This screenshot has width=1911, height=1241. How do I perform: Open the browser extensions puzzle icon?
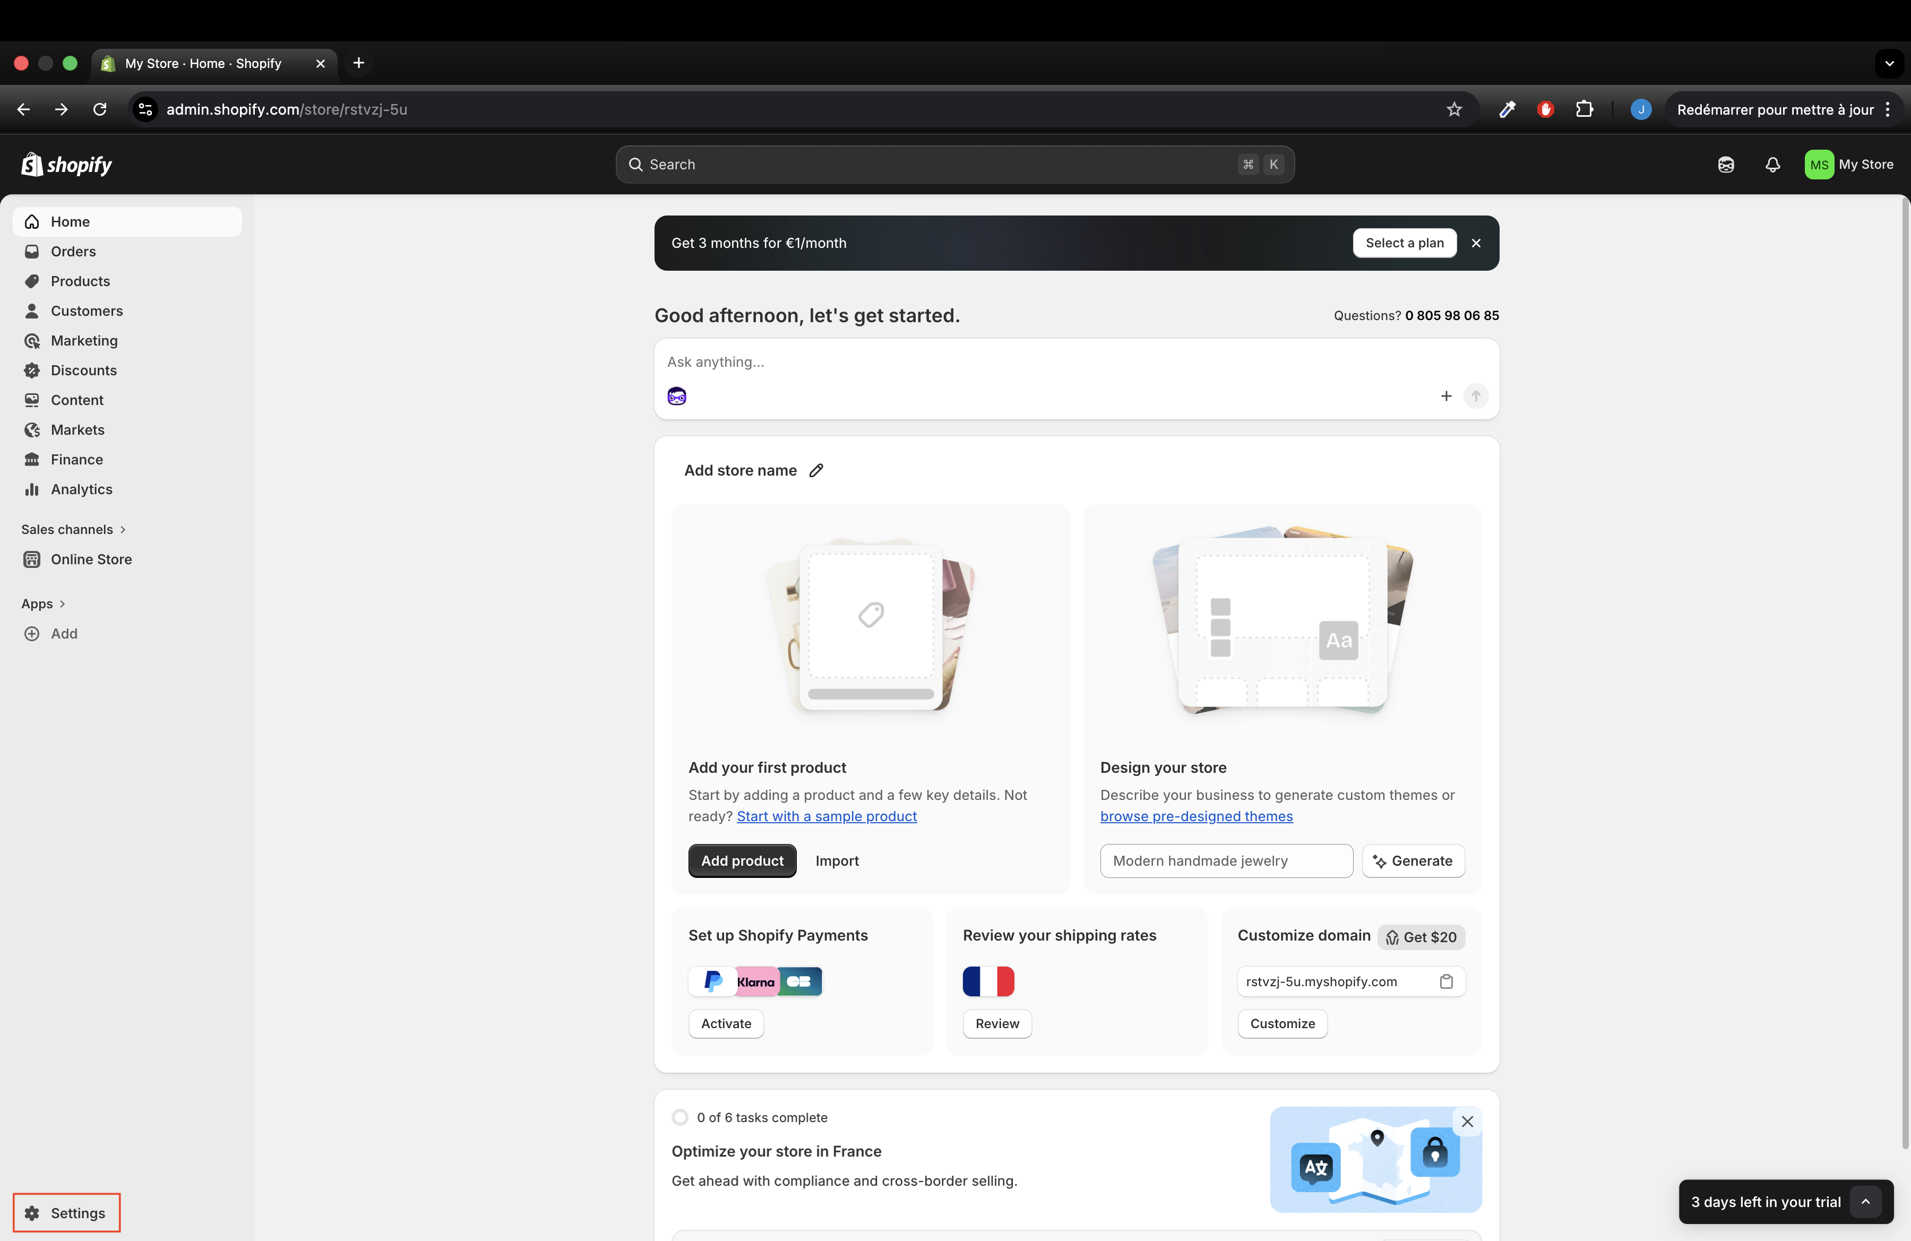coord(1584,109)
